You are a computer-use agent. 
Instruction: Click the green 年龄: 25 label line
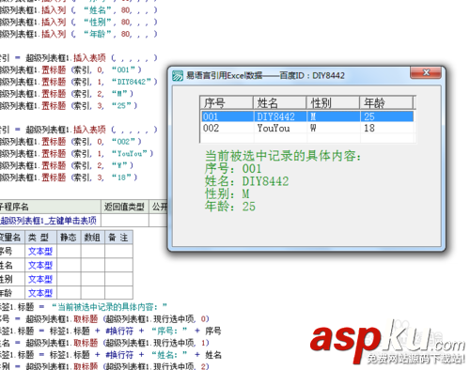tap(230, 207)
